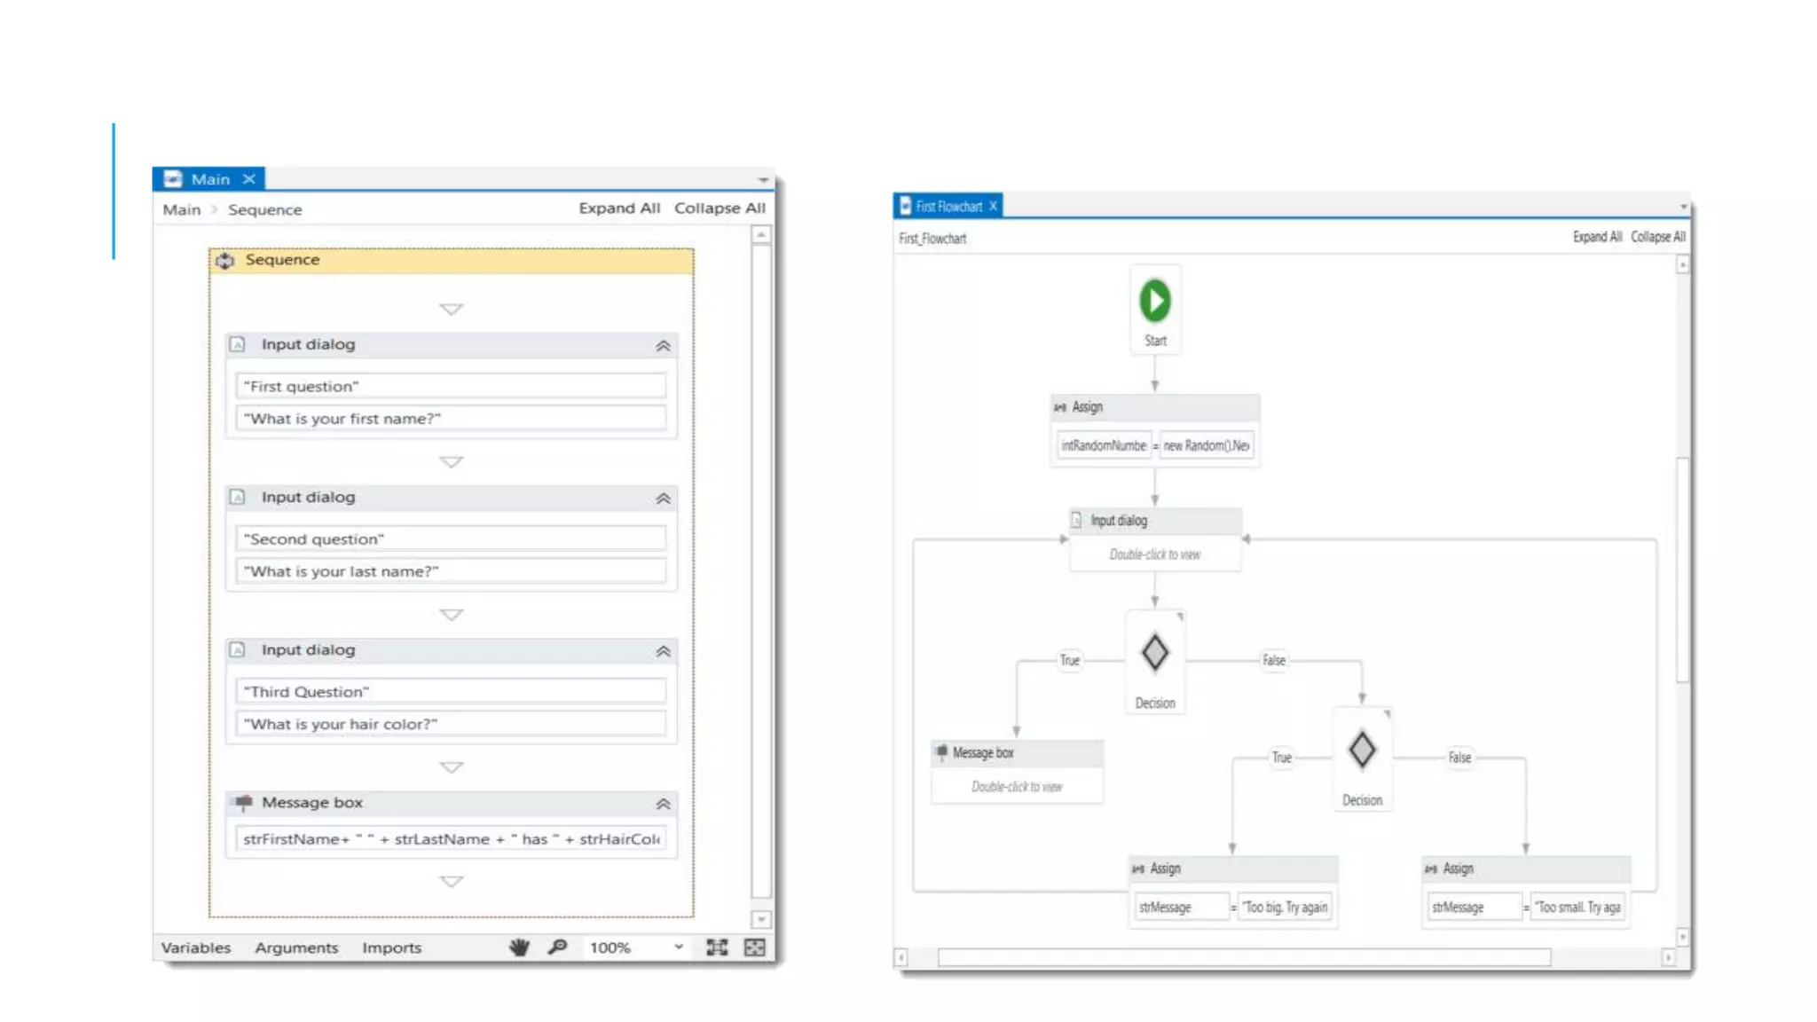Click the Sequence activity icon
This screenshot has height=1022, width=1817.
click(225, 260)
